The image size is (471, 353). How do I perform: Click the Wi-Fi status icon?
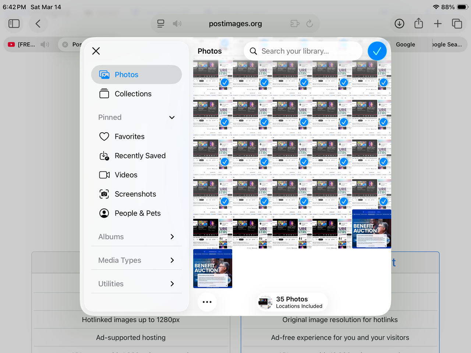436,7
